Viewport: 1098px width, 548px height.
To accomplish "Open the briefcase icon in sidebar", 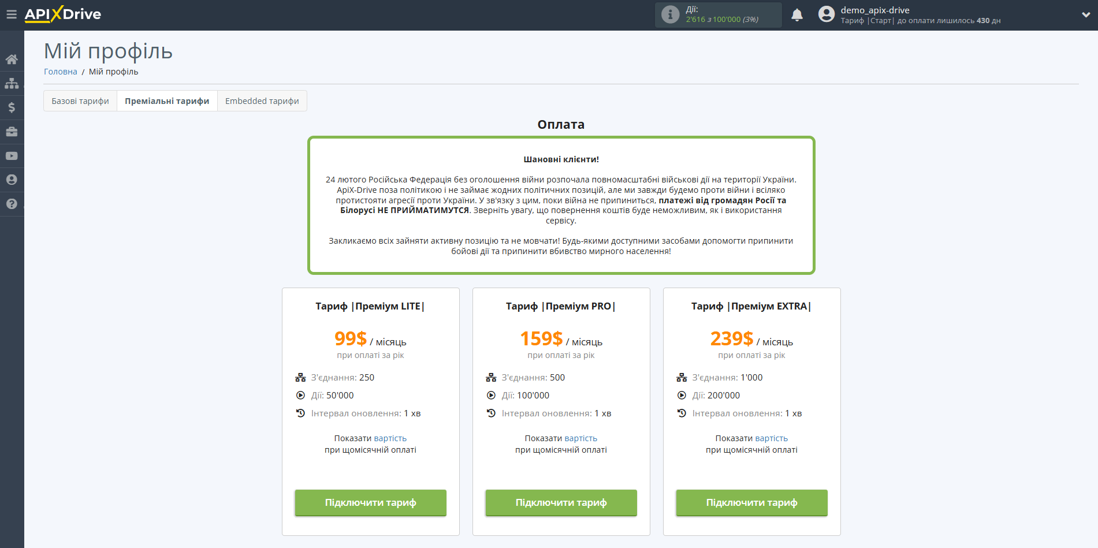I will [12, 132].
